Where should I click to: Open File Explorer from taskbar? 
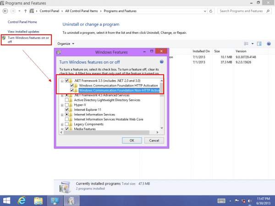[x=38, y=201]
